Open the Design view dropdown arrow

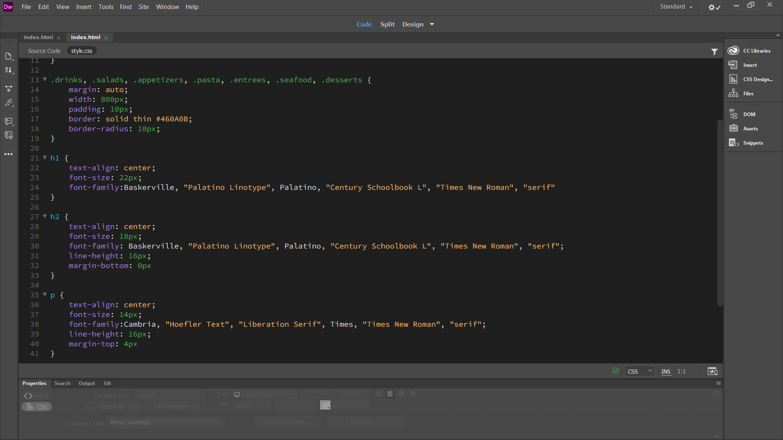[x=432, y=24]
